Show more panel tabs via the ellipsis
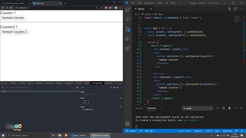 161,108
